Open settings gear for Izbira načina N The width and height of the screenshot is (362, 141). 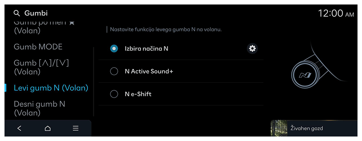[252, 48]
